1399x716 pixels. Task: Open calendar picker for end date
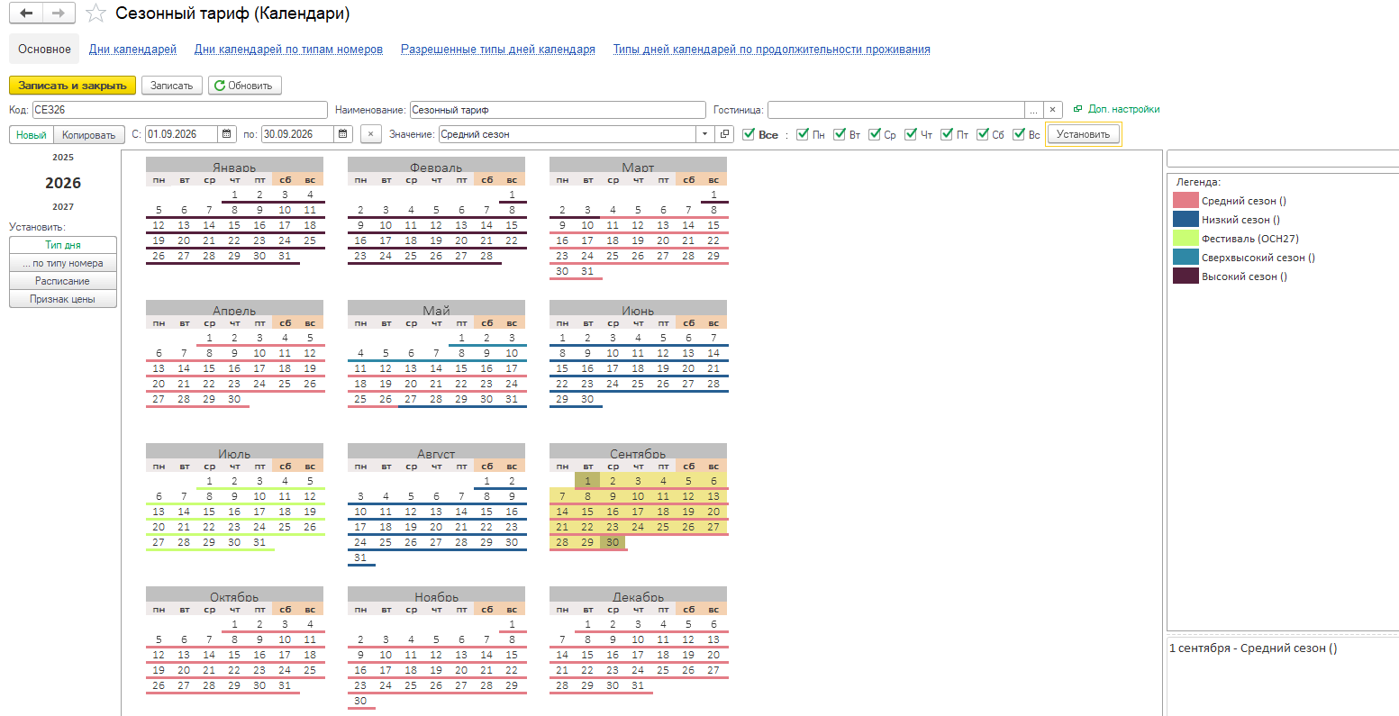click(343, 134)
